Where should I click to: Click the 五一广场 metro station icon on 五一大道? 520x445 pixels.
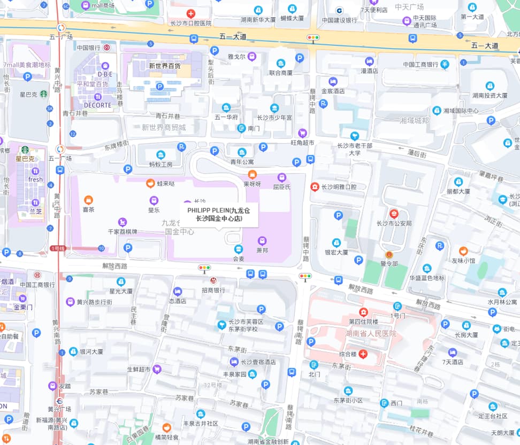tap(61, 28)
